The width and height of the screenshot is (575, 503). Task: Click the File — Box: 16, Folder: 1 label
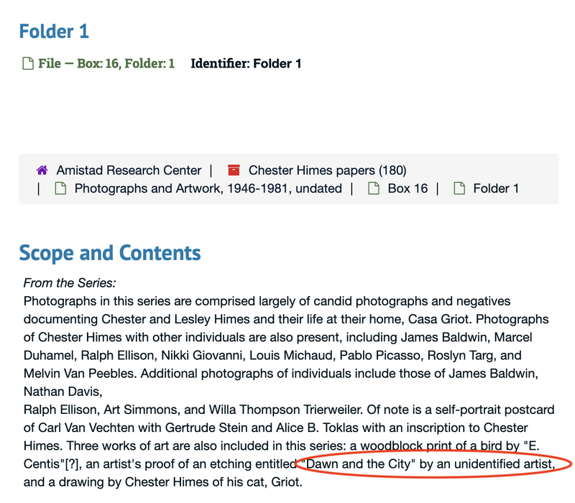[x=106, y=63]
